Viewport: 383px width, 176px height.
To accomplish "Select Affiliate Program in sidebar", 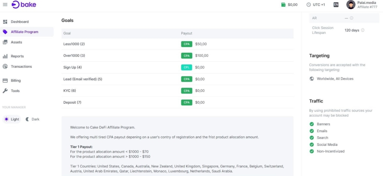I will pyautogui.click(x=24, y=32).
